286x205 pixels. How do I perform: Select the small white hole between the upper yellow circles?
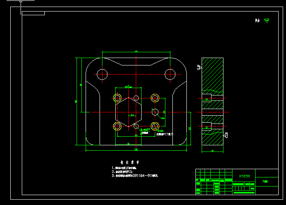pos(136,98)
